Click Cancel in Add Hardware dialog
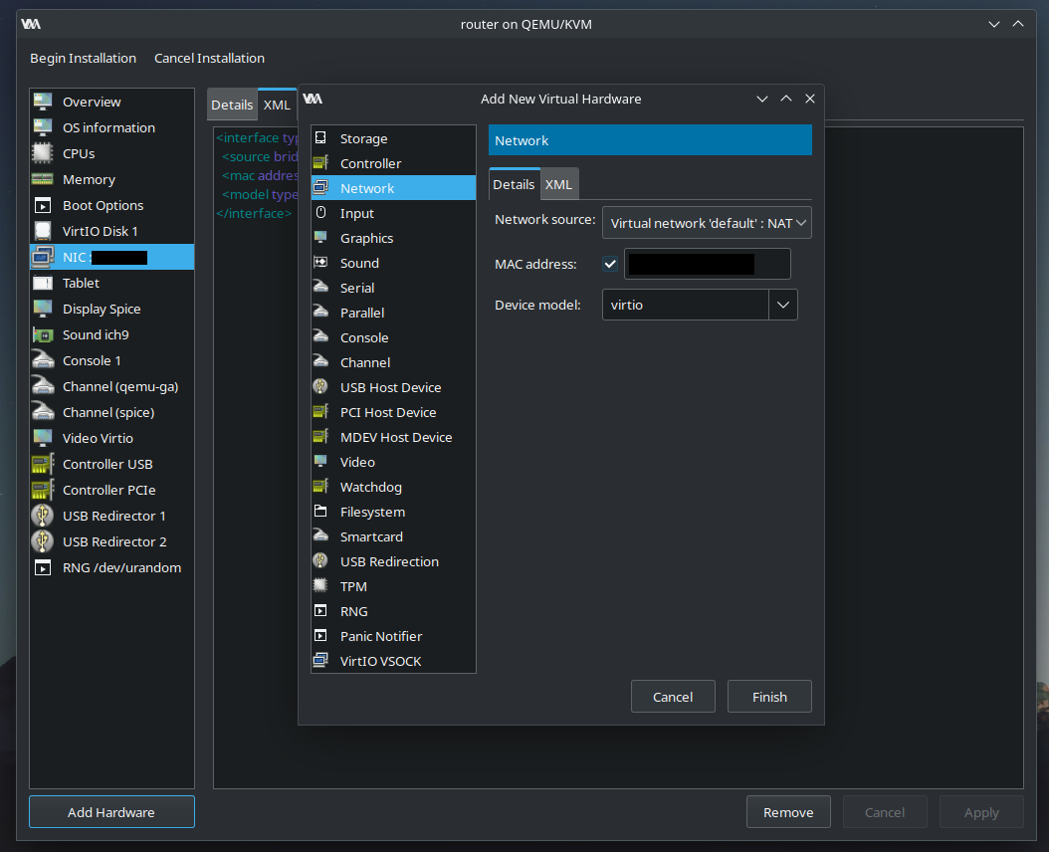This screenshot has height=852, width=1049. tap(673, 697)
